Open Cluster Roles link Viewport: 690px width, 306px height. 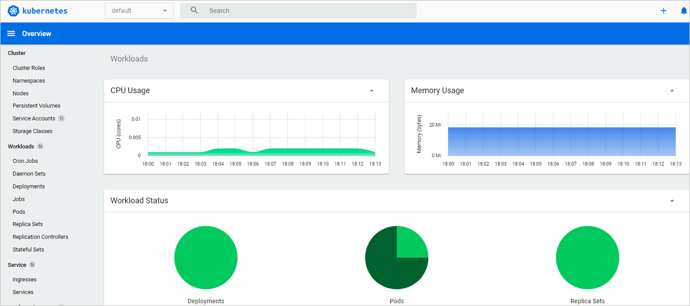click(29, 68)
